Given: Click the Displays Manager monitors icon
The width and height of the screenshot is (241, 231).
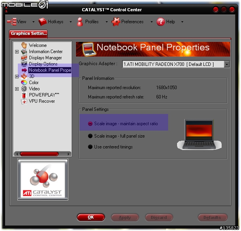Looking at the screenshot, I should click(x=24, y=58).
